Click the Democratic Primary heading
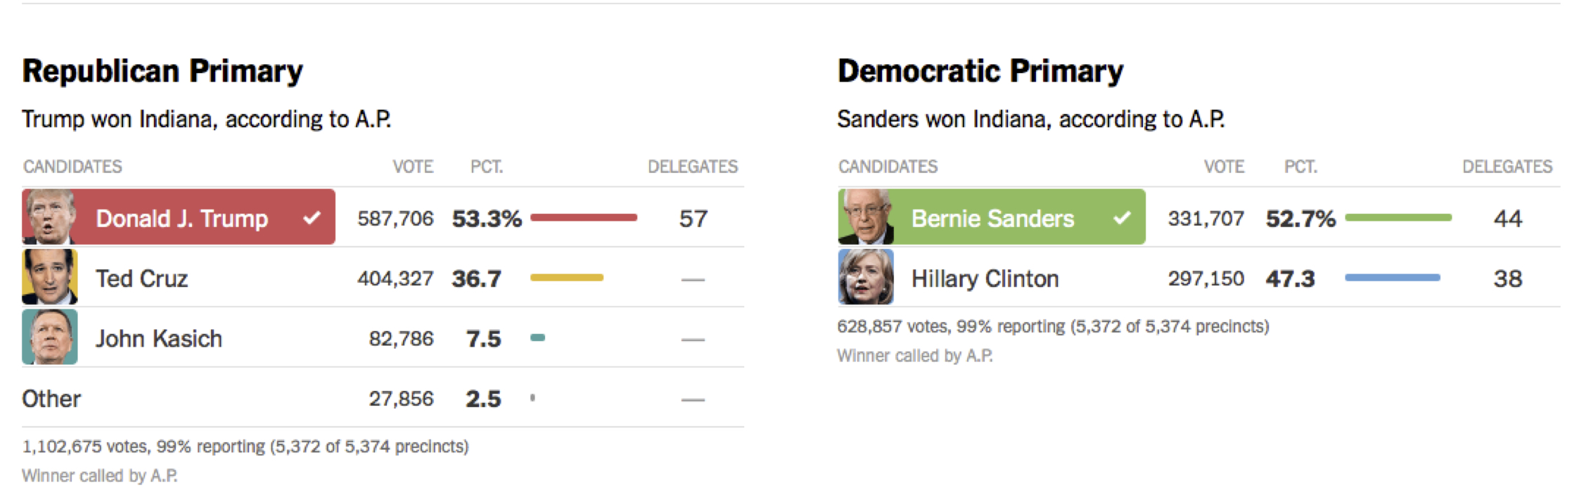This screenshot has height=495, width=1579. tap(980, 71)
